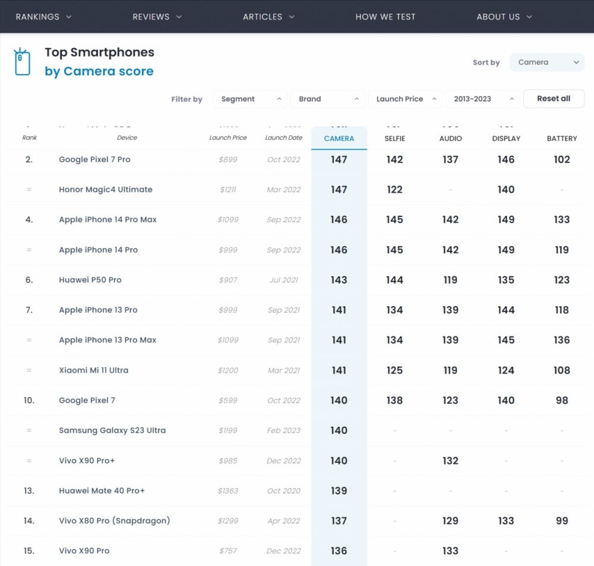Screen dimensions: 594x566
Task: Open Apple iPhone 13 Pro link
Action: tap(98, 310)
